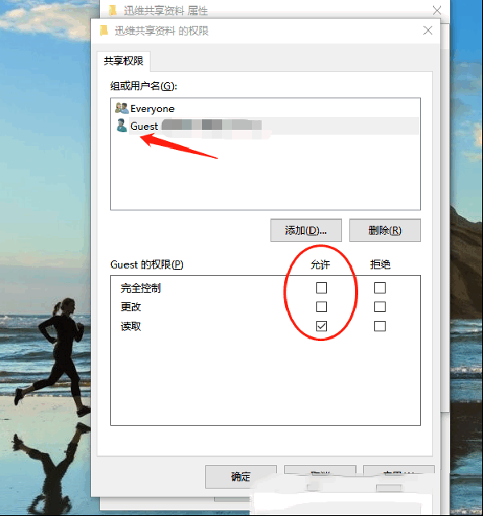The image size is (483, 516).
Task: Click the Guest user icon
Action: pyautogui.click(x=122, y=126)
